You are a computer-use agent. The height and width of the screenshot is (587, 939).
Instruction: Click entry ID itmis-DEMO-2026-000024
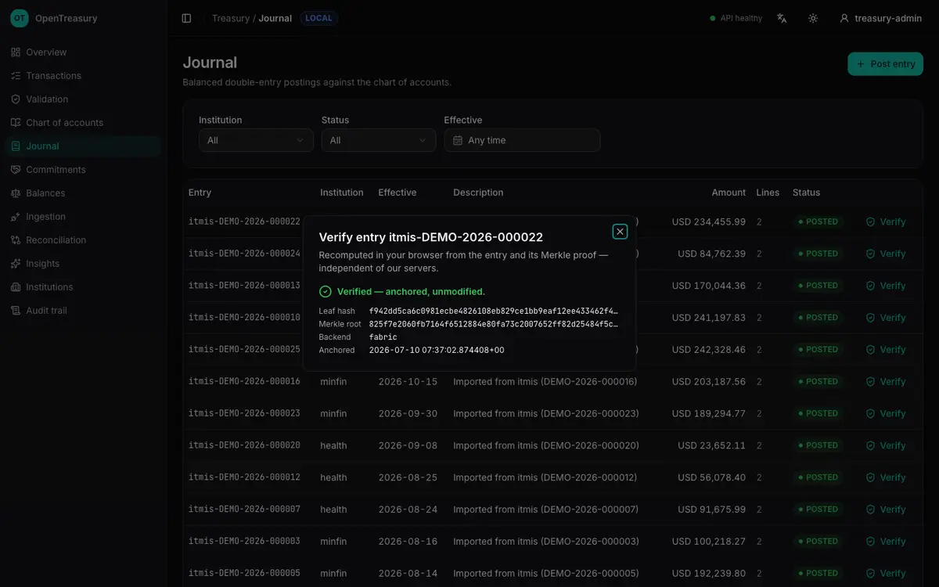click(244, 254)
